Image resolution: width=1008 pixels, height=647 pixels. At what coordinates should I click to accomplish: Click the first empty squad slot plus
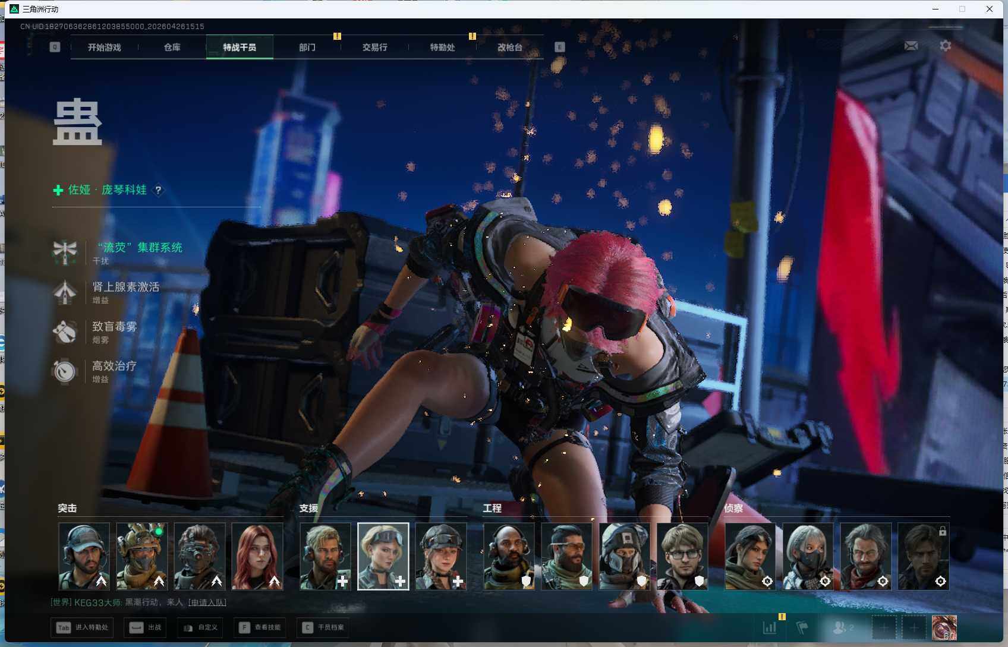[884, 627]
